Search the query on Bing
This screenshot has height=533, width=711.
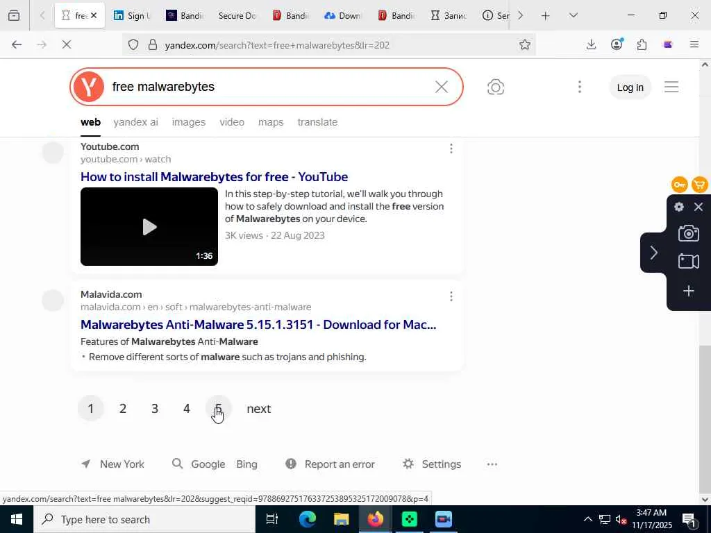click(x=246, y=464)
